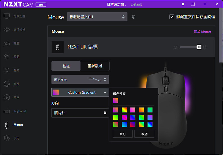223x155 pixels.
Task: Select the green-to-red muted swatch in the bottom row
Action: pos(116,124)
